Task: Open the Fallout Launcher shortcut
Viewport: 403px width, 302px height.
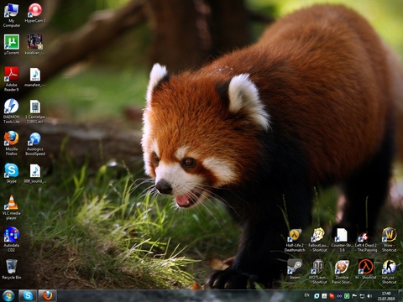Action: (x=318, y=240)
